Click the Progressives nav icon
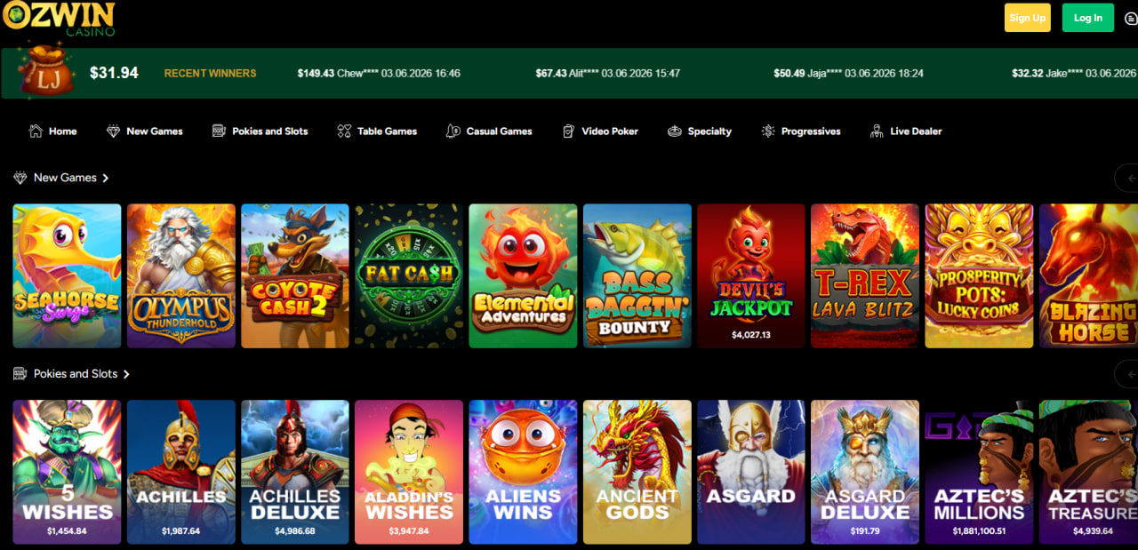The height and width of the screenshot is (550, 1138). click(768, 131)
